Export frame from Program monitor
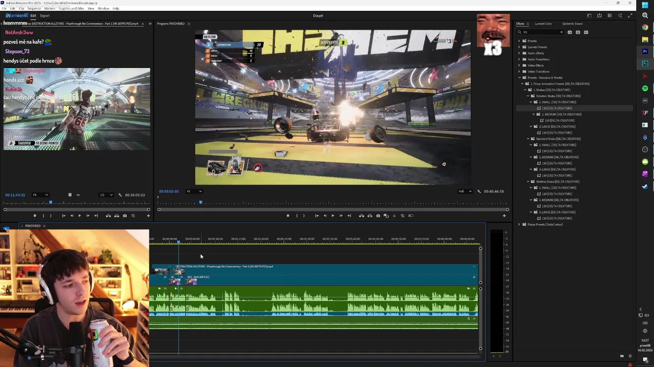The image size is (654, 367). click(378, 216)
